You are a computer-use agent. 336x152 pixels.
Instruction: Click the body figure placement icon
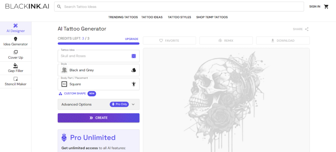point(134,84)
